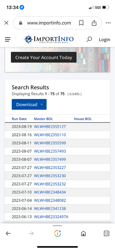This screenshot has width=115, height=250.
Task: Open the Login page
Action: pos(104,39)
